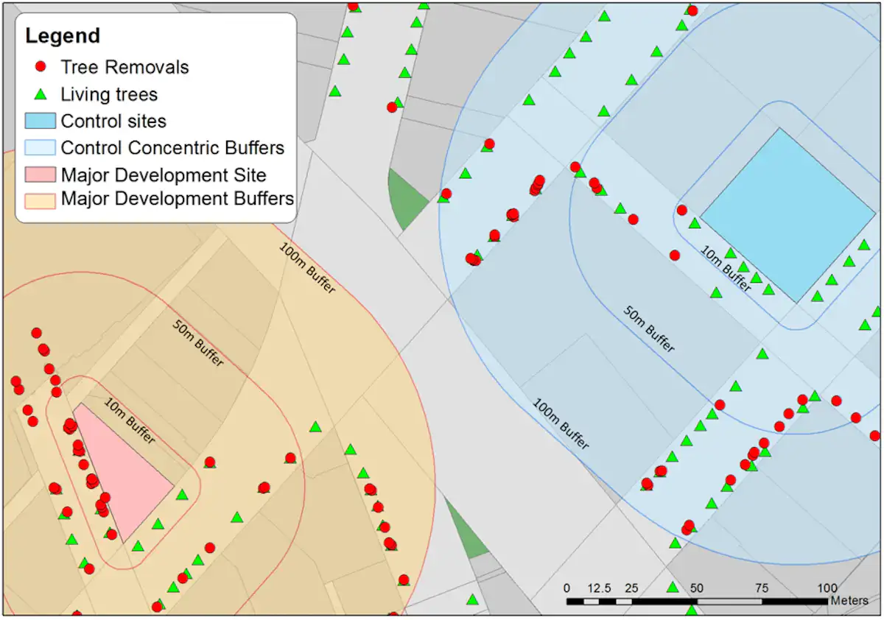Click the "Living trees" legend label
The height and width of the screenshot is (620, 884).
(x=109, y=94)
